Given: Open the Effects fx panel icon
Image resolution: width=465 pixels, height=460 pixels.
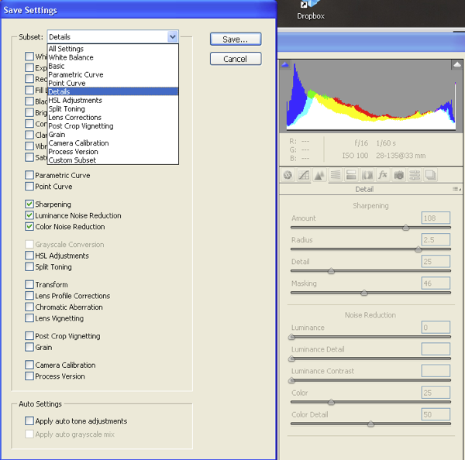Looking at the screenshot, I should click(x=383, y=175).
